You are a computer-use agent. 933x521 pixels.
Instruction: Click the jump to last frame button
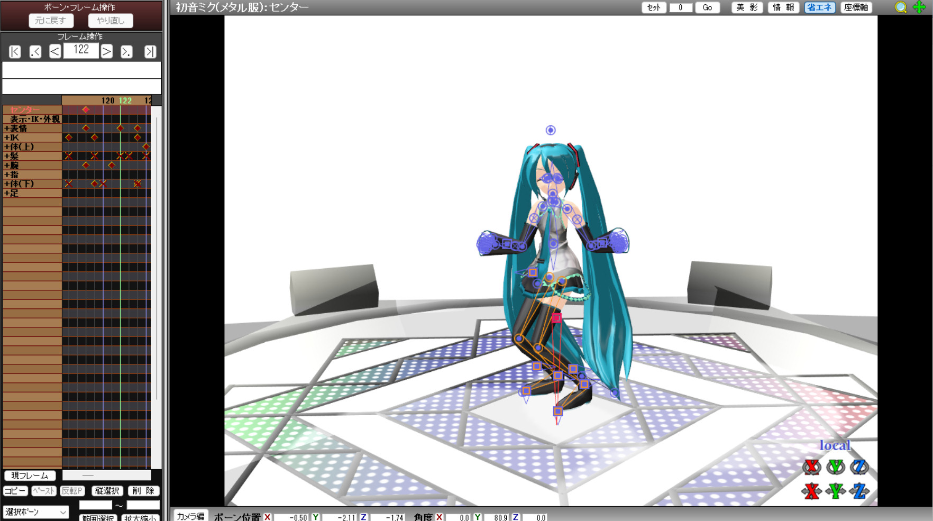click(x=150, y=51)
